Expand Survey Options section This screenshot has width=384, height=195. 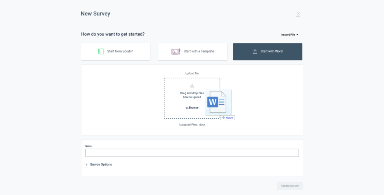click(x=101, y=164)
